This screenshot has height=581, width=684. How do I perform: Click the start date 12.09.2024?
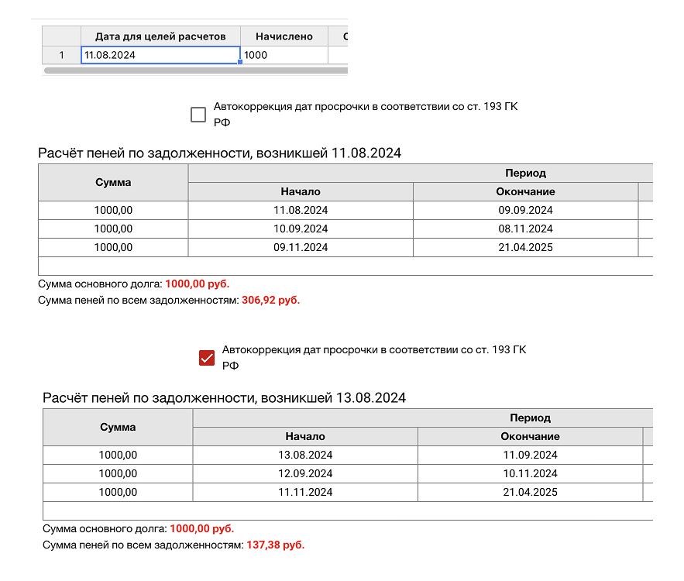[305, 473]
